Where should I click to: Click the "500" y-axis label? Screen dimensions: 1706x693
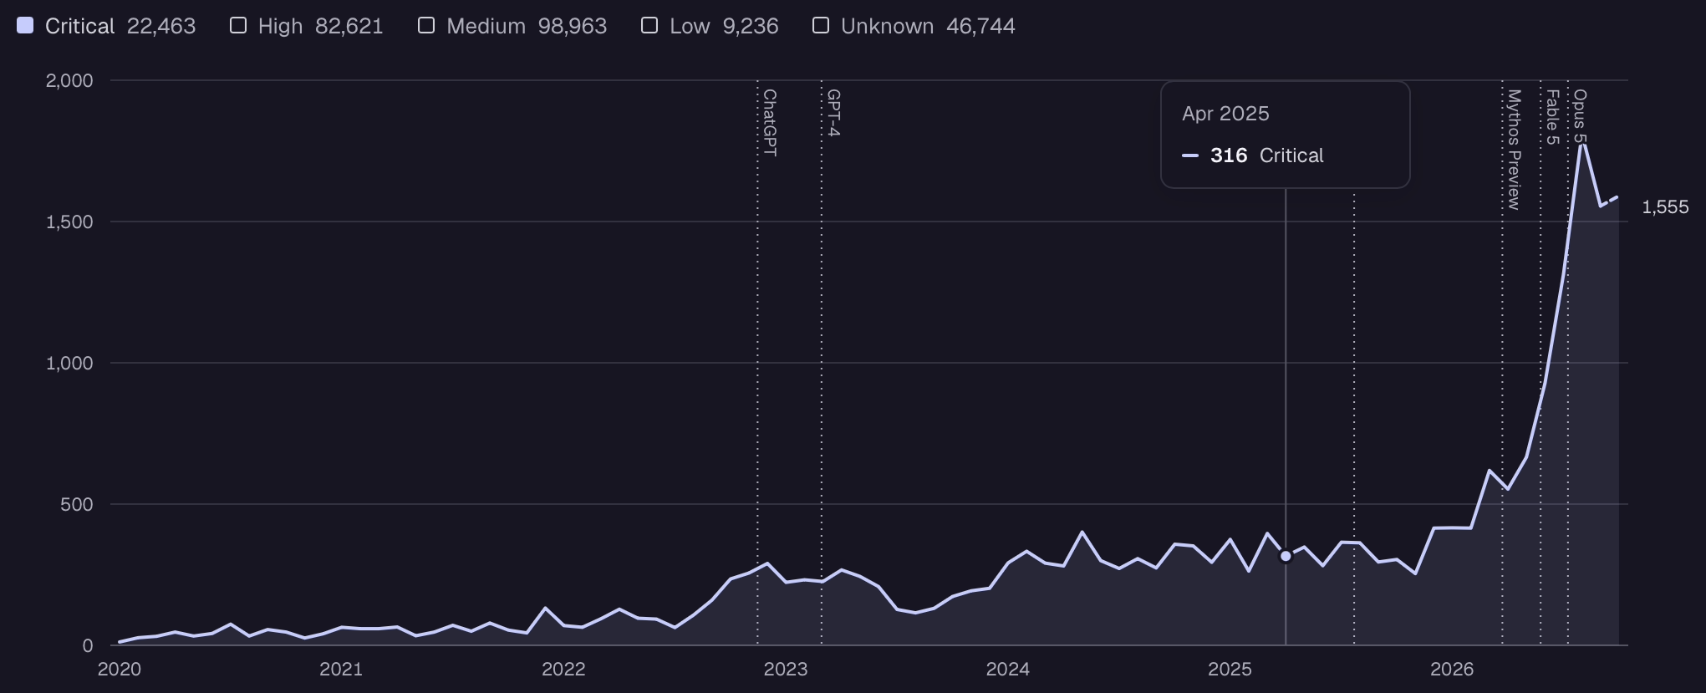[x=77, y=504]
